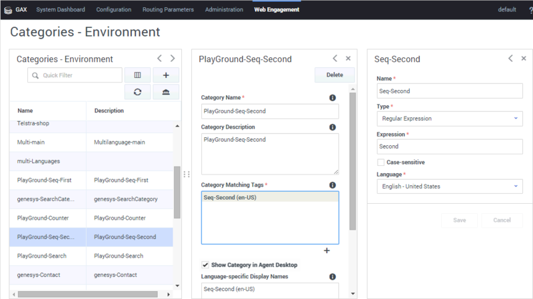The image size is (533, 299).
Task: Open the Type dropdown
Action: [x=450, y=119]
